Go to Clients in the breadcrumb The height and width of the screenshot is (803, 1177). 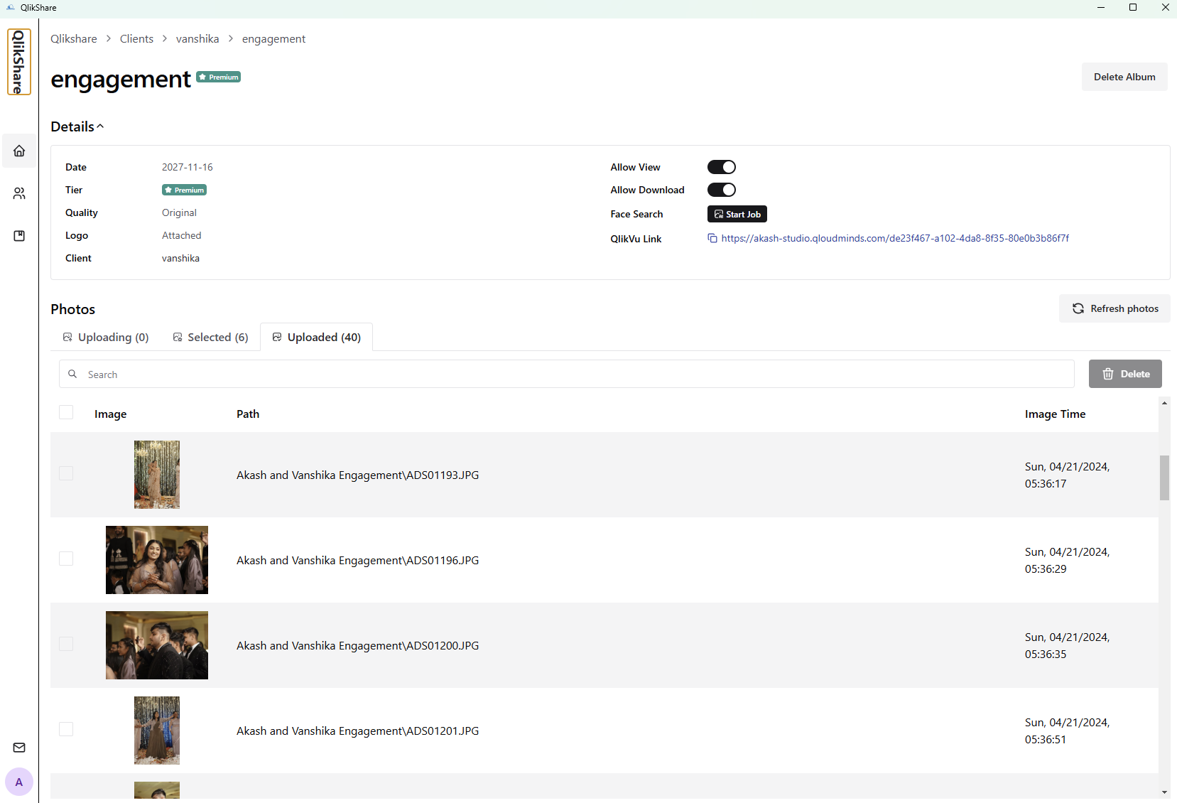click(x=136, y=39)
